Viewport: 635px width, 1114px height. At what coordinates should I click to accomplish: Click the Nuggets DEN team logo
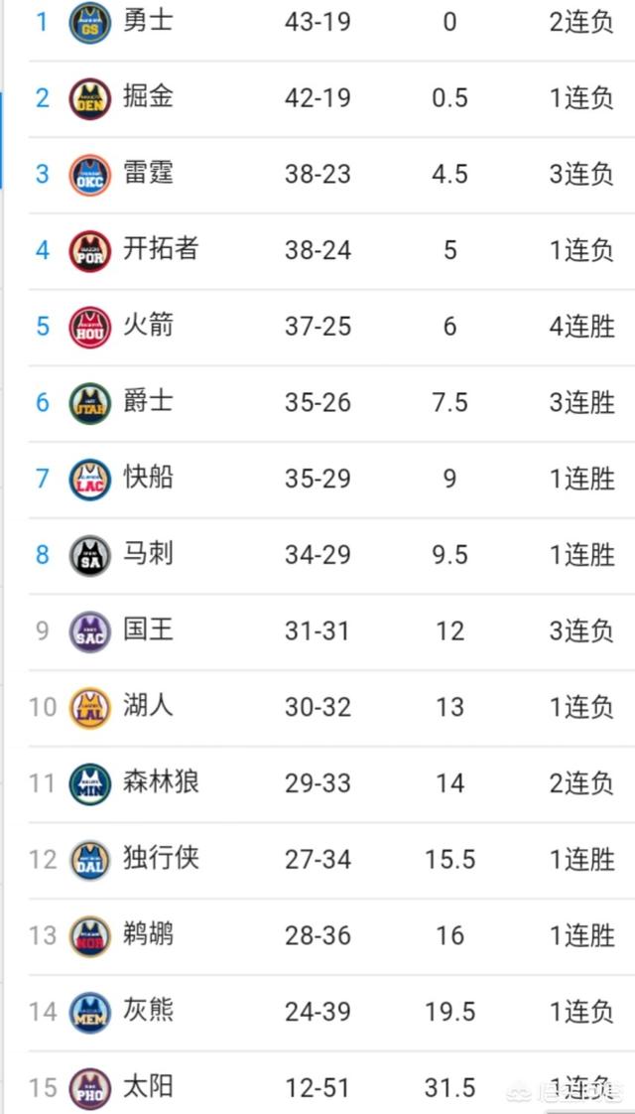(90, 98)
